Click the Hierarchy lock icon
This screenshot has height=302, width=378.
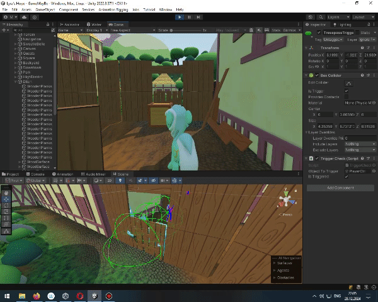click(x=49, y=25)
